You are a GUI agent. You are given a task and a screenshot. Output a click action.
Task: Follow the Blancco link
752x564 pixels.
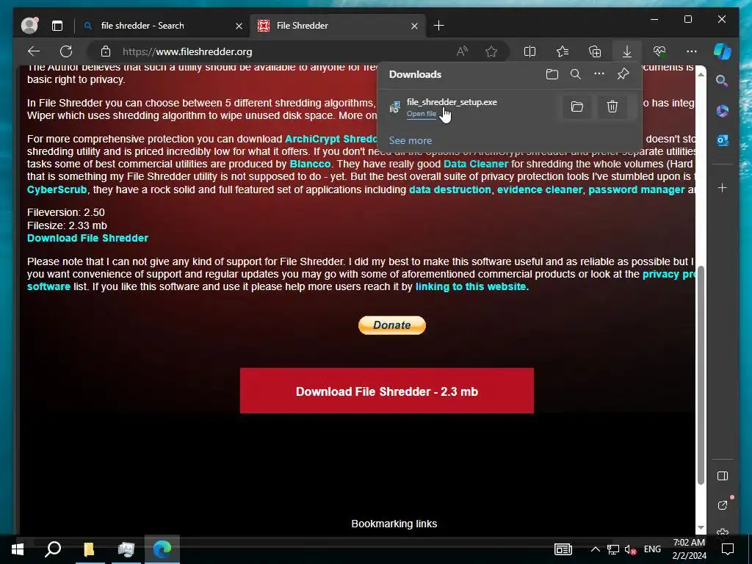click(310, 164)
